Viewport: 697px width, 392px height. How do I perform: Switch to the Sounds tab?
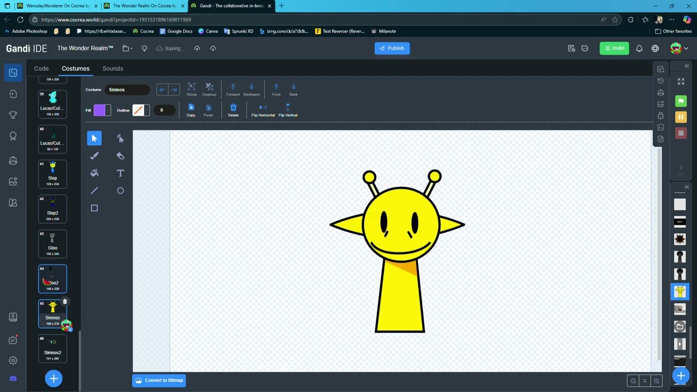(x=113, y=69)
